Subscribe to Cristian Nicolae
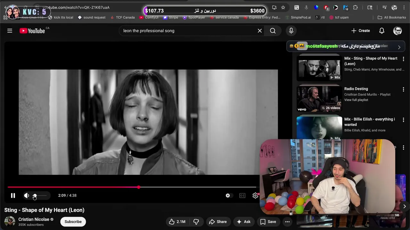This screenshot has height=230, width=410. pyautogui.click(x=73, y=222)
